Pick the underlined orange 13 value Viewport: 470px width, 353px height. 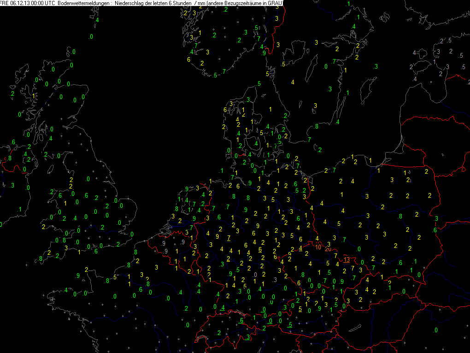[347, 260]
